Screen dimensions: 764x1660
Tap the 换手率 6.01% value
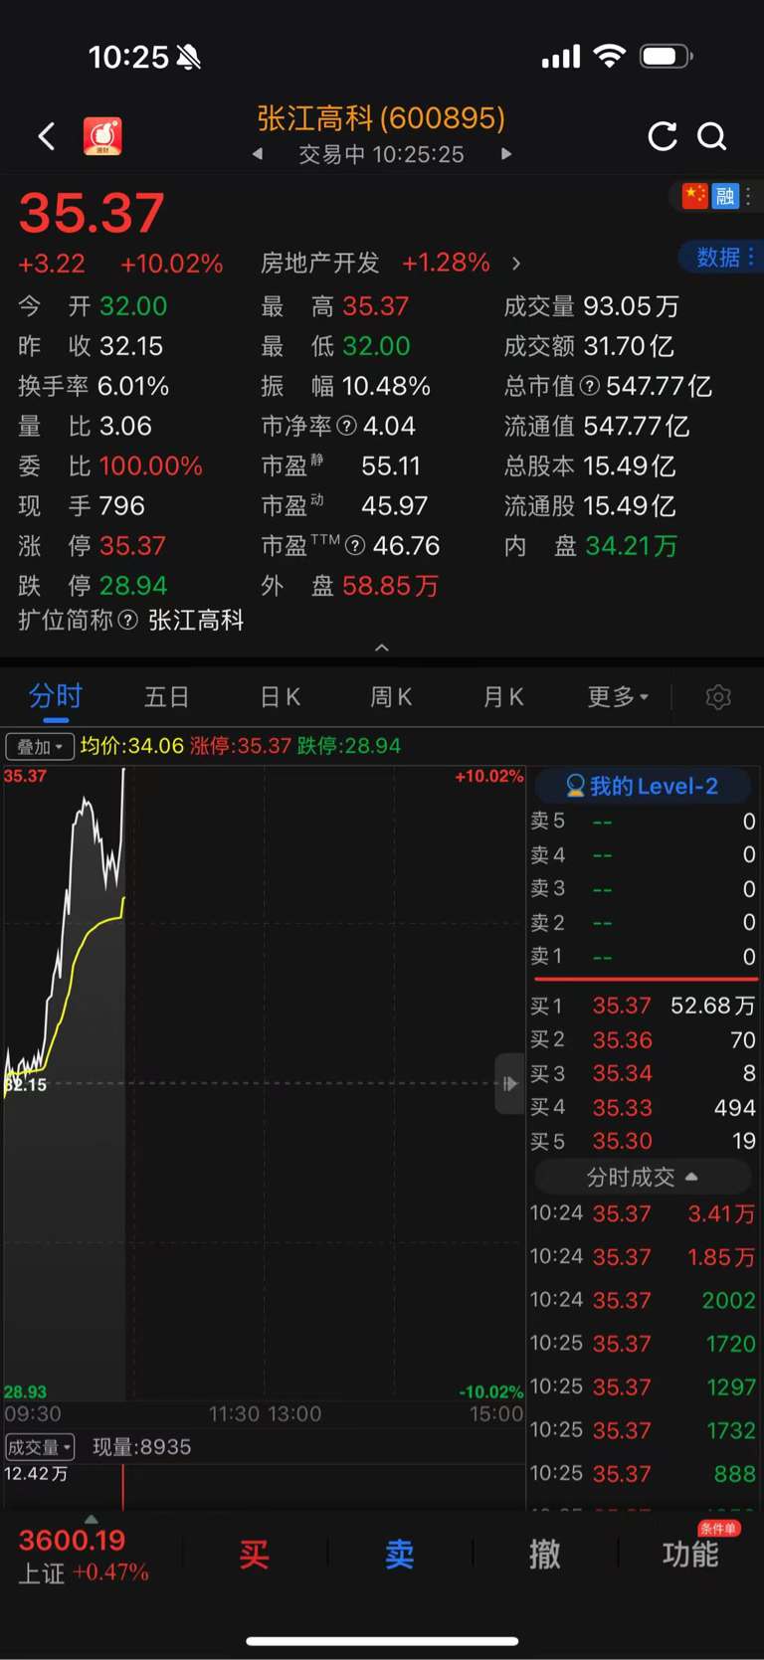coord(132,386)
